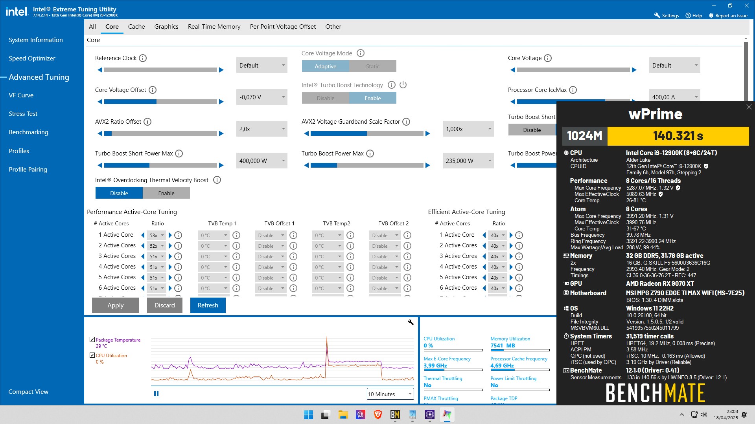Image resolution: width=755 pixels, height=424 pixels.
Task: Click the Turbo Boost Power Max info icon
Action: [x=370, y=154]
